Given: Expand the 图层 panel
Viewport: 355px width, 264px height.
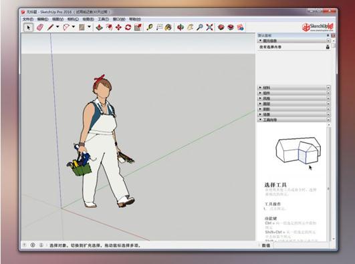Looking at the screenshot, I should click(260, 104).
